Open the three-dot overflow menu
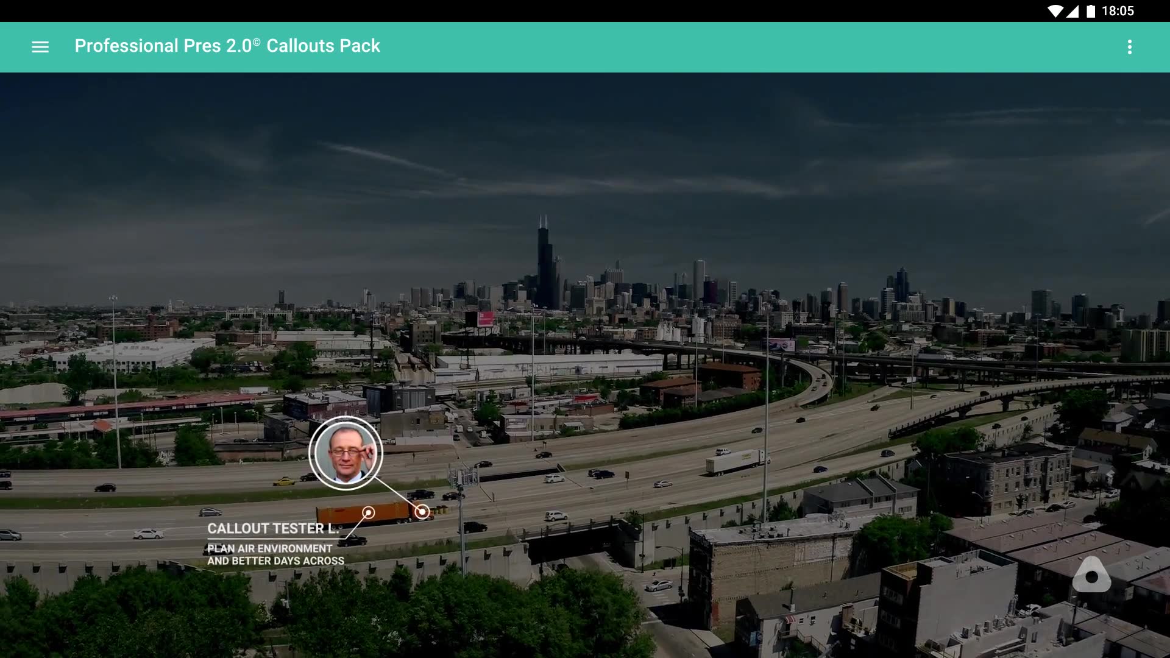Viewport: 1170px width, 658px height. (x=1129, y=47)
